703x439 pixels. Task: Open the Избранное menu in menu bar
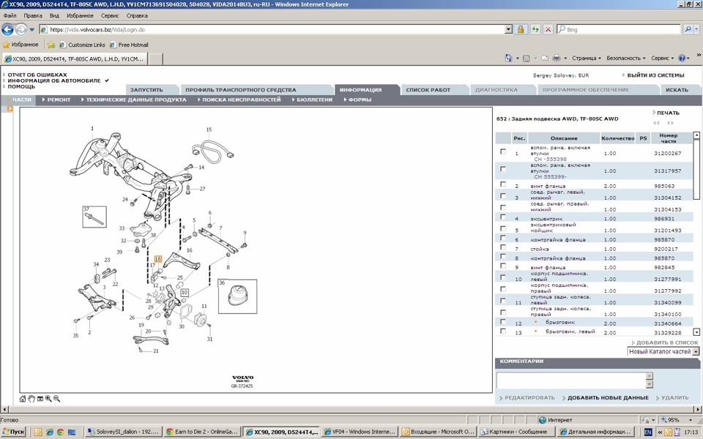pyautogui.click(x=80, y=15)
